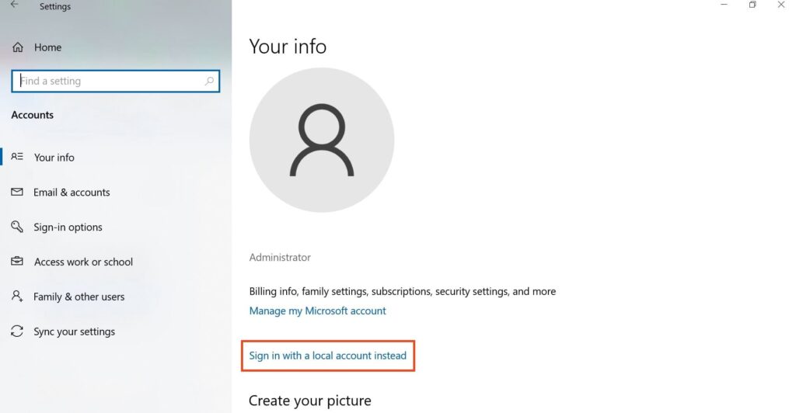Open the Access work or school label
The width and height of the screenshot is (796, 413).
(83, 262)
